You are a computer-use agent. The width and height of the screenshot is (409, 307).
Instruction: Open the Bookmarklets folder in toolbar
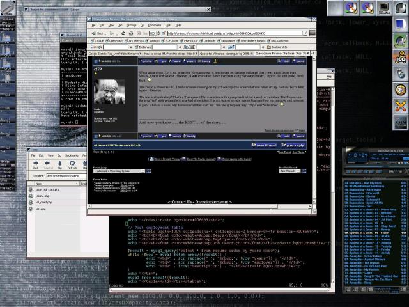pyautogui.click(x=277, y=47)
